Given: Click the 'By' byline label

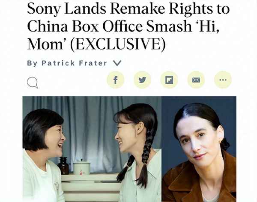Looking at the screenshot, I should 32,63.
